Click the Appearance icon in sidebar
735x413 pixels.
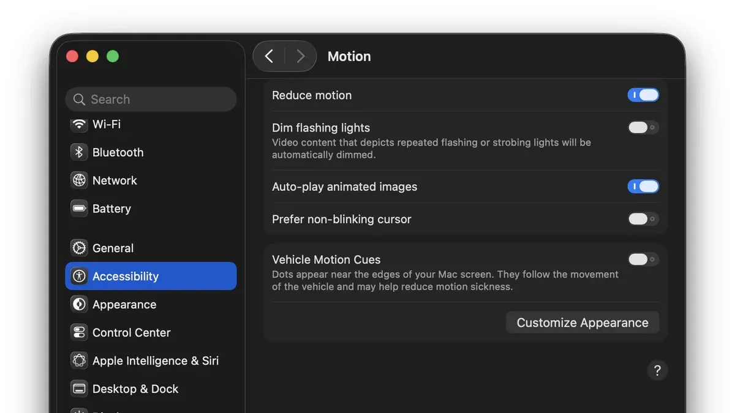[x=79, y=304]
